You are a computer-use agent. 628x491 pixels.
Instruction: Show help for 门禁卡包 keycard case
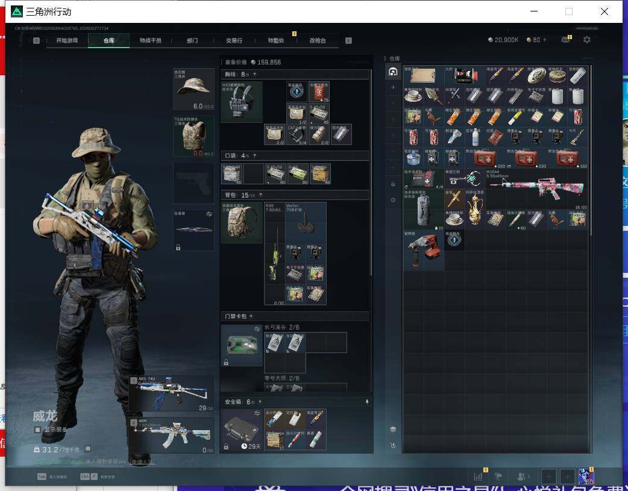tap(251, 316)
